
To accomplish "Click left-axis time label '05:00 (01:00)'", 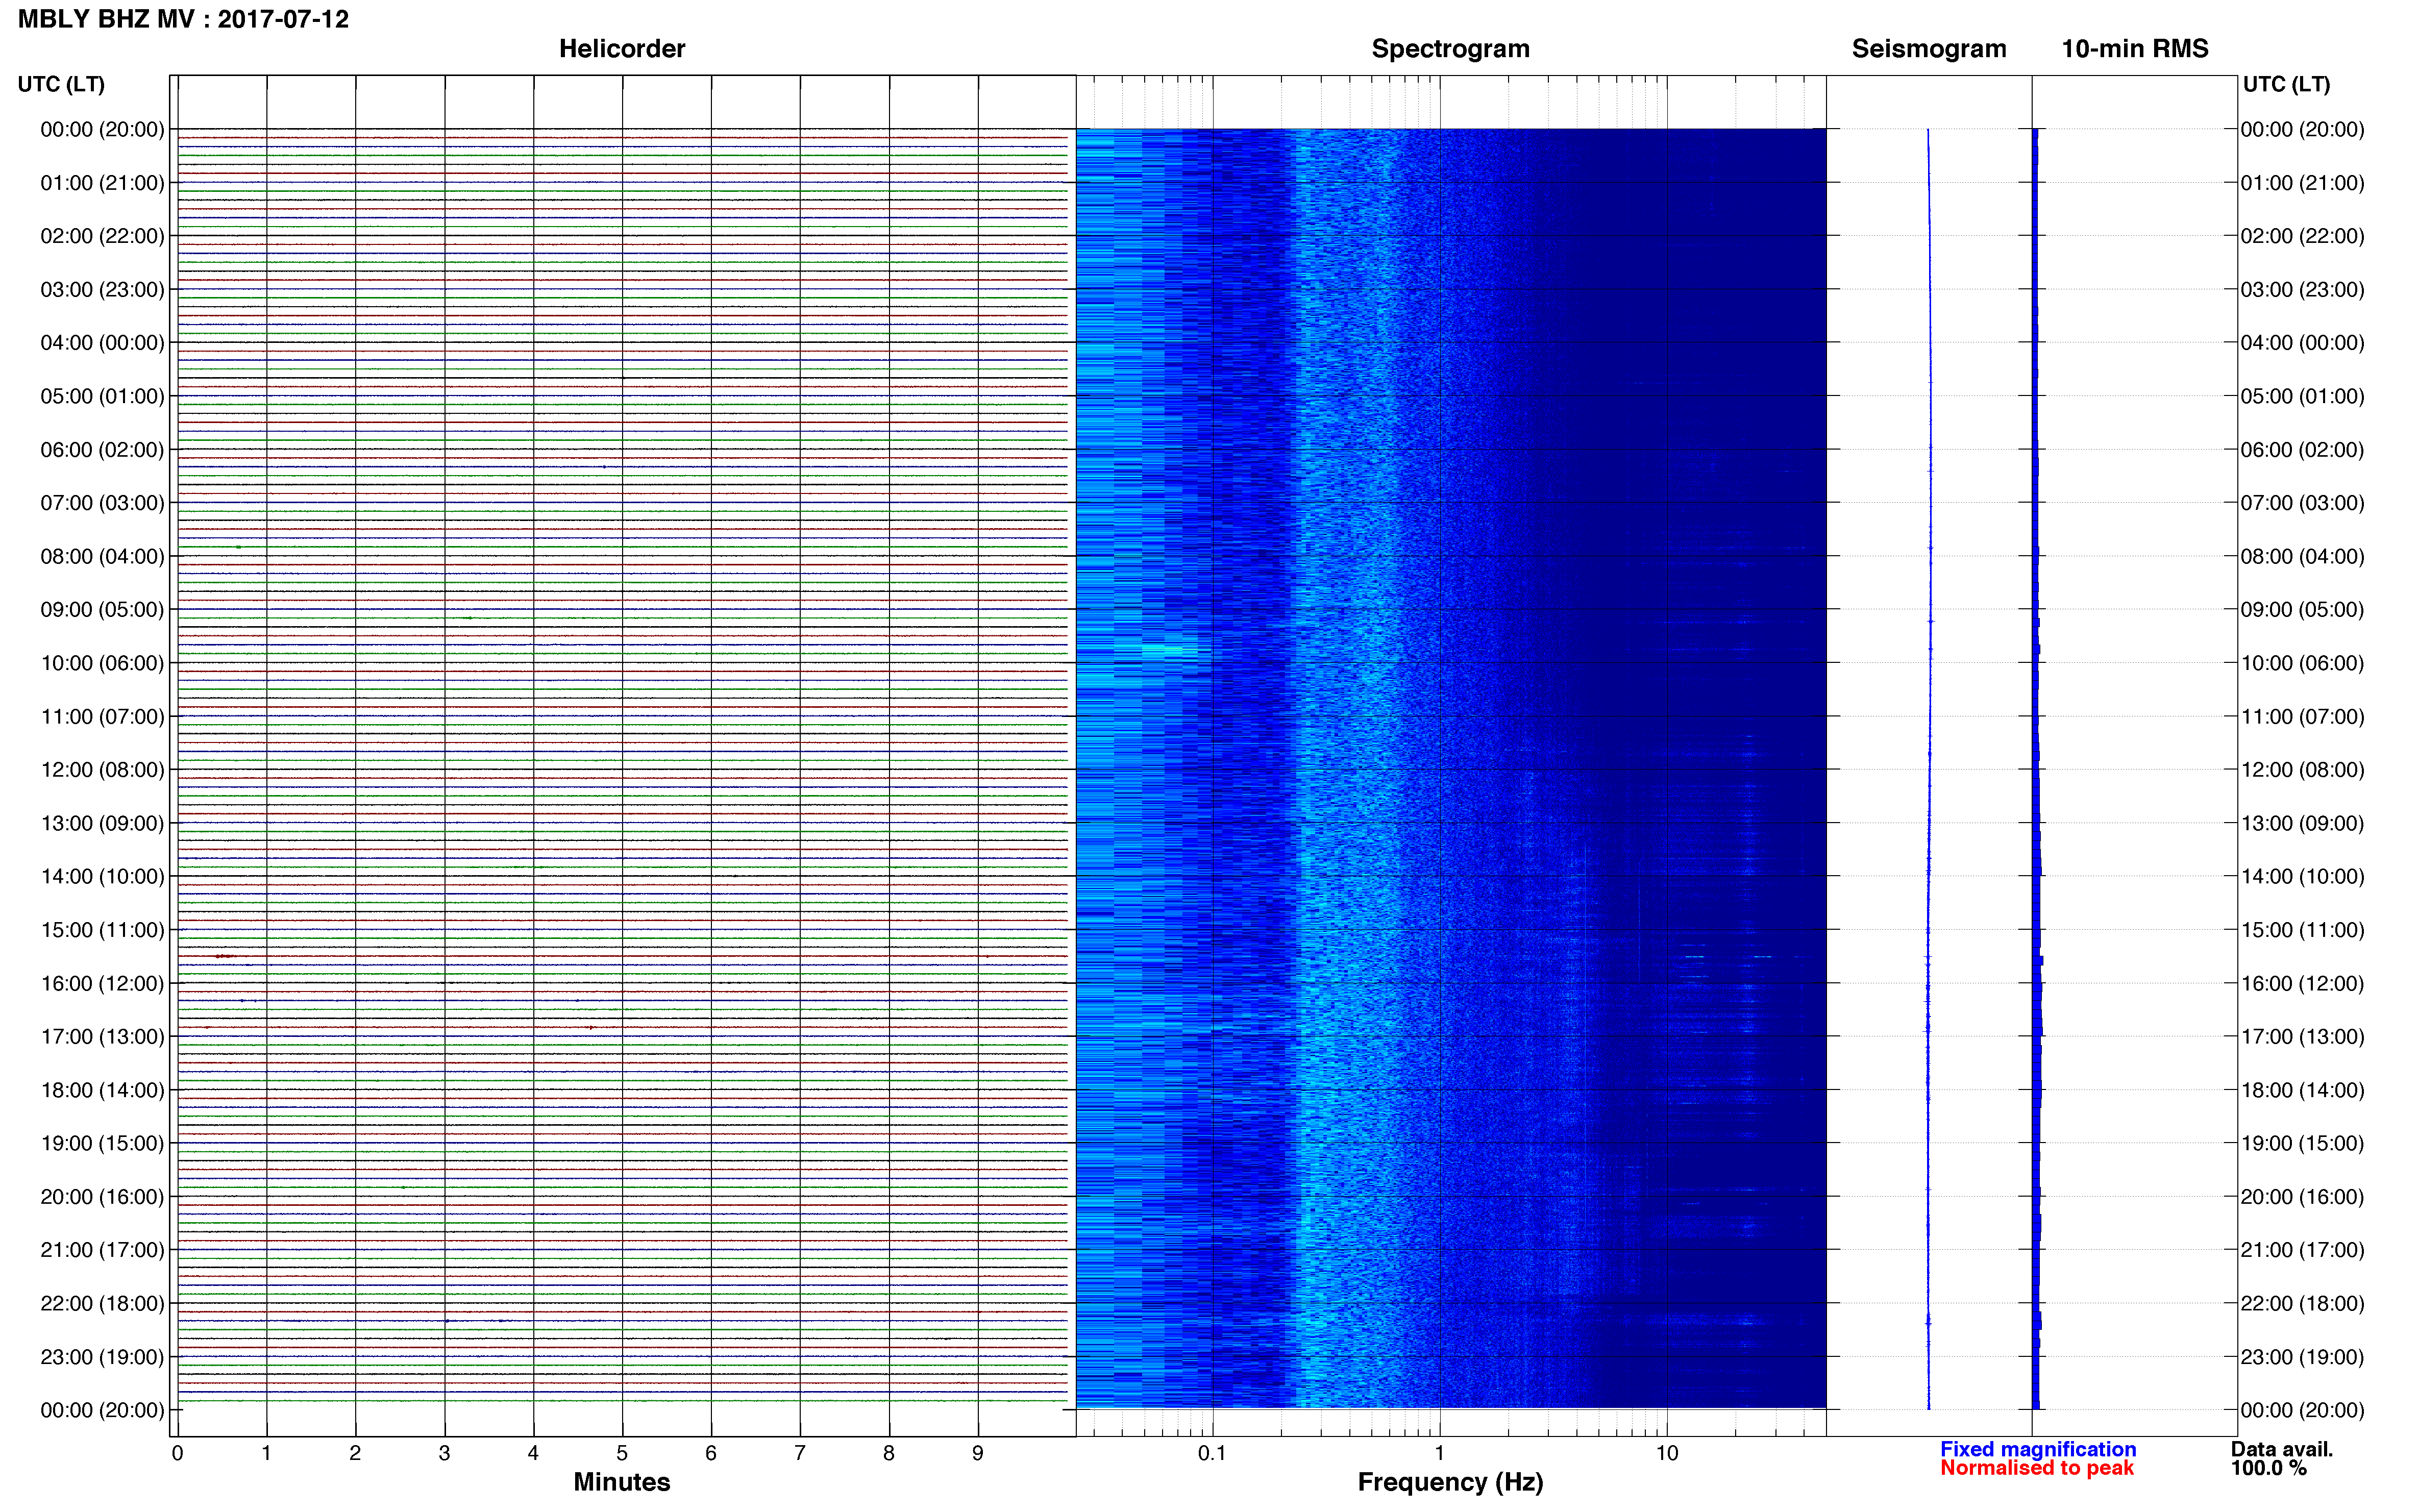I will tap(102, 396).
